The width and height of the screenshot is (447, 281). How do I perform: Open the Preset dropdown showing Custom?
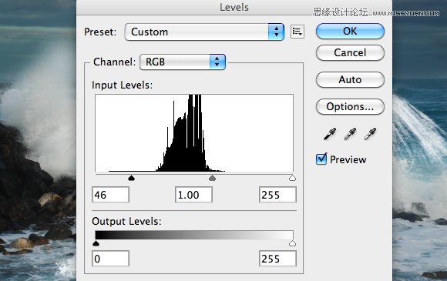click(x=204, y=32)
